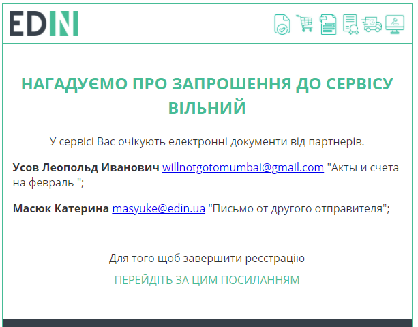The width and height of the screenshot is (418, 327).
Task: Follow the ПЕРЕЙДІТЬ ЗА ЦИМ ПОСИЛАННЯМ link
Action: 207,280
